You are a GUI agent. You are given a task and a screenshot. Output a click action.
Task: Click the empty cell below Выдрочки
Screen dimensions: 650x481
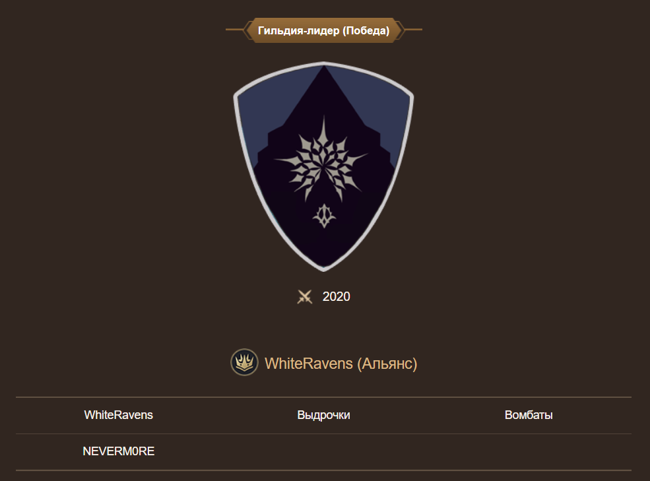click(x=324, y=452)
